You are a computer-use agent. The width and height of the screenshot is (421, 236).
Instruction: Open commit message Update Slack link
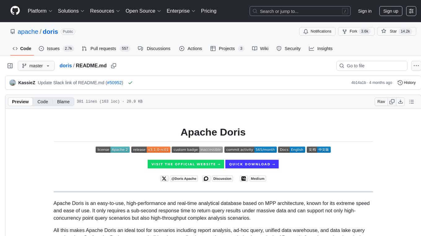click(x=71, y=83)
